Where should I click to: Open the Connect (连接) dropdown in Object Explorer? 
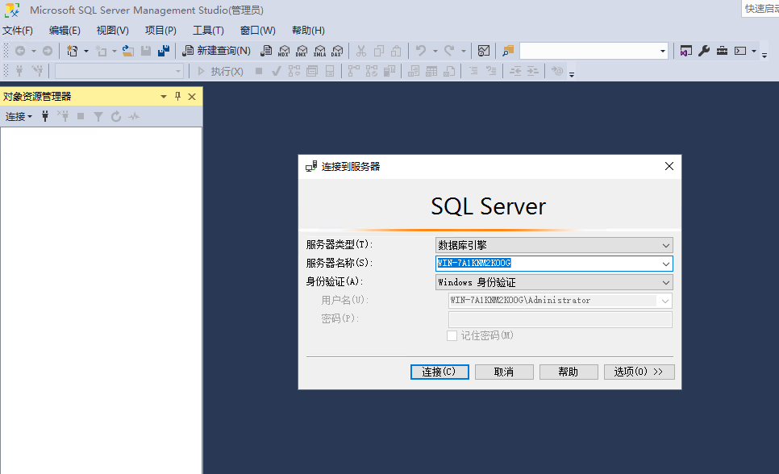[x=19, y=116]
